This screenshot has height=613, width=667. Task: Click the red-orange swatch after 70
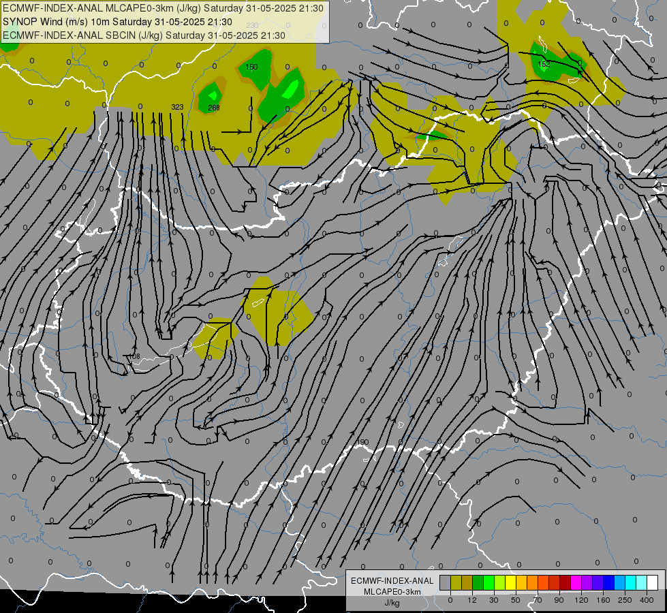[544, 582]
